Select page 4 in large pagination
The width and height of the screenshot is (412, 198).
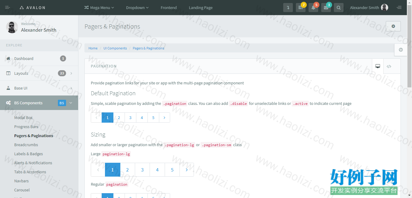(x=157, y=170)
